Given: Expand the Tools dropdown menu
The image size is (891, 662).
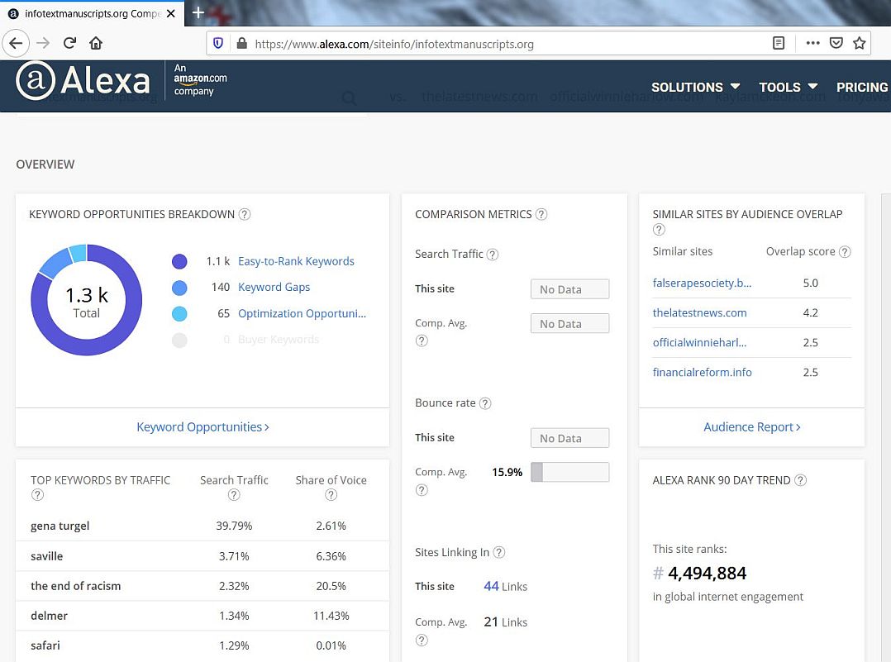Looking at the screenshot, I should pos(788,87).
